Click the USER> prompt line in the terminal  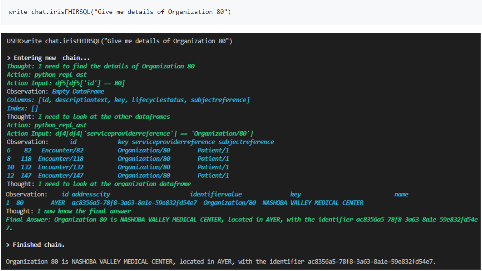pyautogui.click(x=119, y=41)
